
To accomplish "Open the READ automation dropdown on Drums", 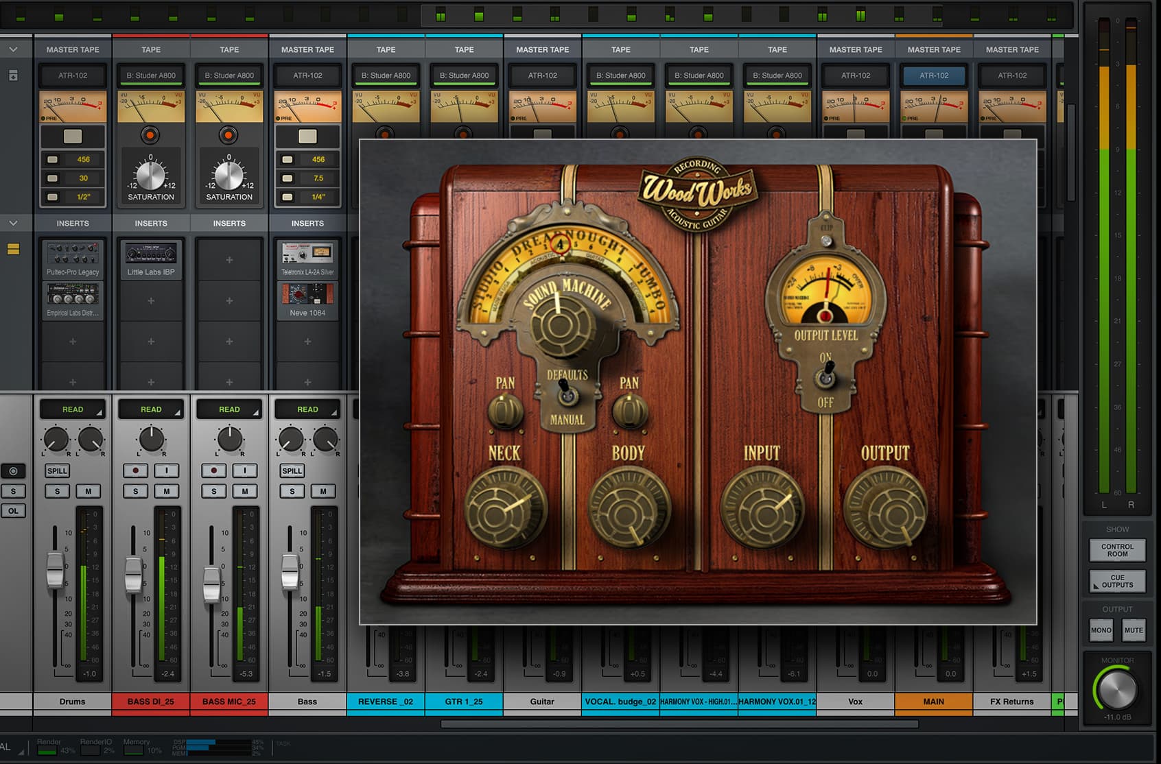I will tap(73, 409).
